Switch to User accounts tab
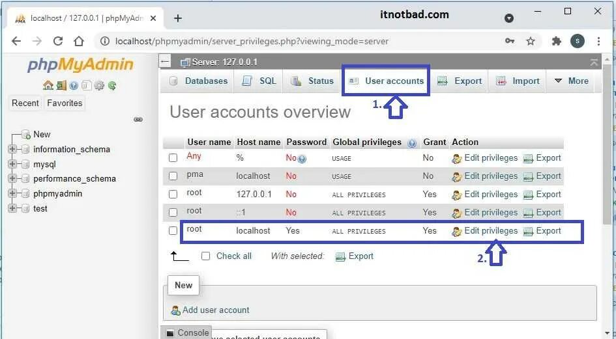This screenshot has height=339, width=616. [386, 81]
